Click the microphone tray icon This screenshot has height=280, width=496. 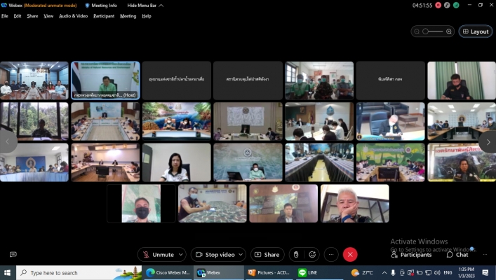coord(393,273)
